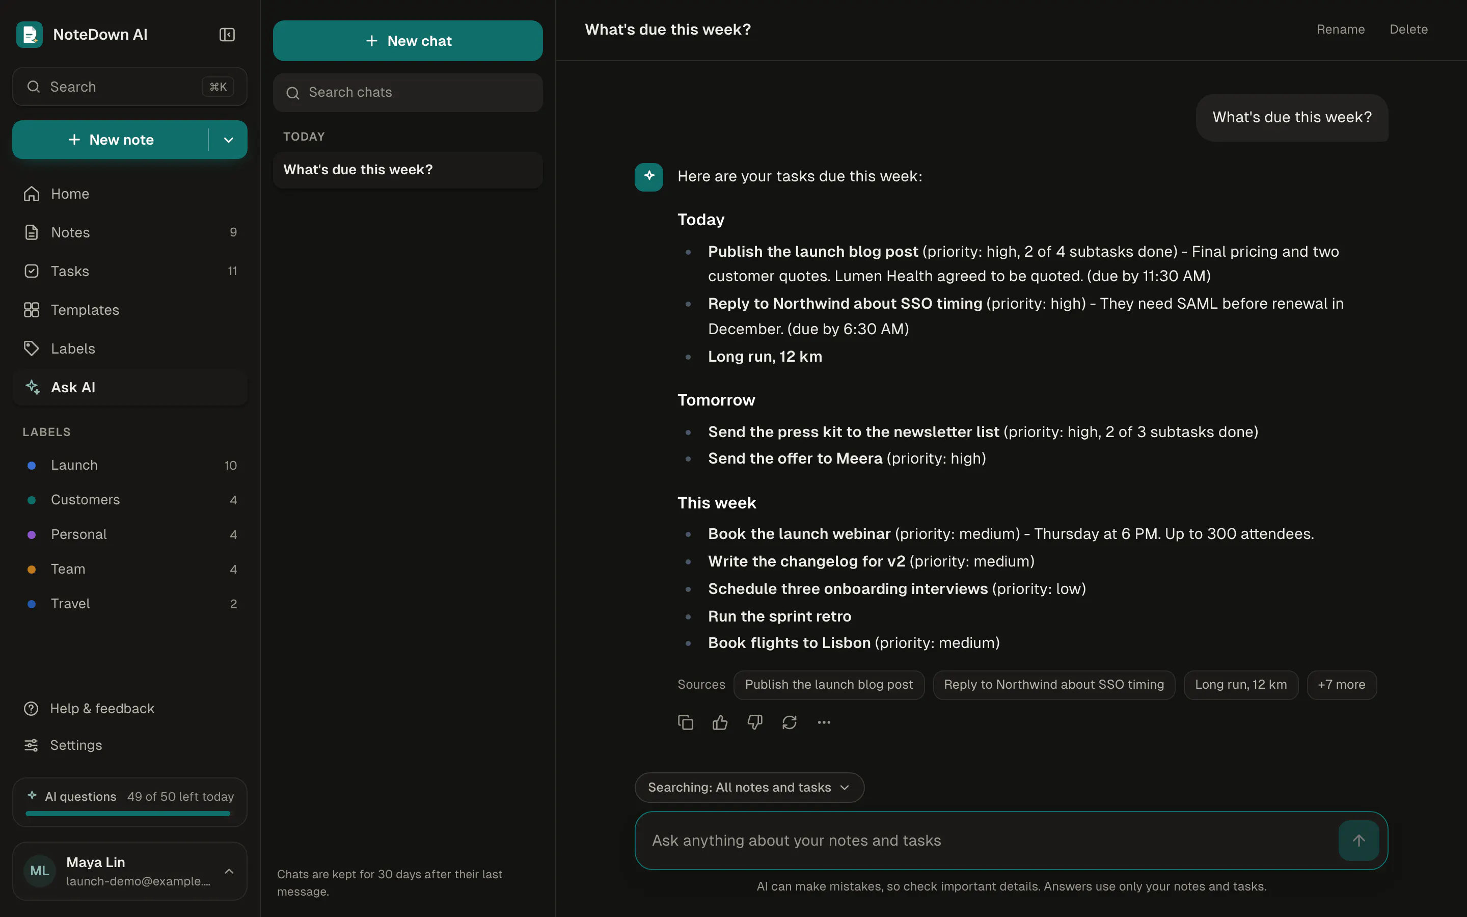The height and width of the screenshot is (917, 1467).
Task: Go to Home
Action: coord(130,194)
